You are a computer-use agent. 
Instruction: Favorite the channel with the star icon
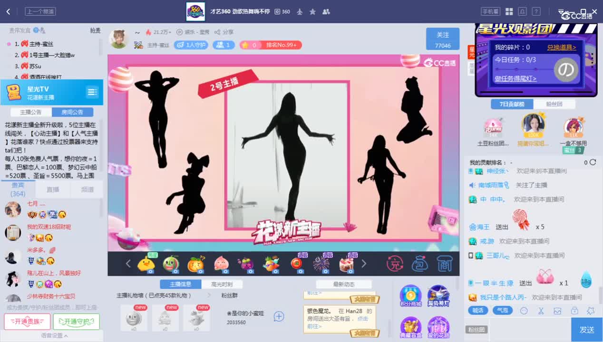point(312,11)
